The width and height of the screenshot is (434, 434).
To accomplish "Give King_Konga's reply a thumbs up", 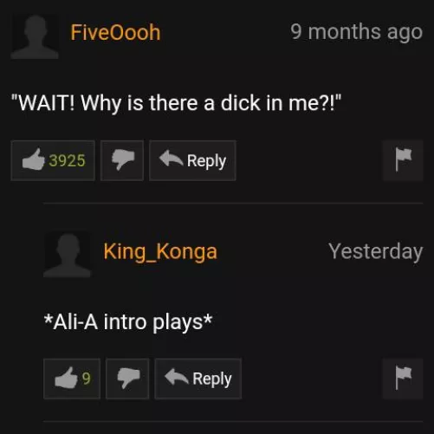I will (x=72, y=379).
